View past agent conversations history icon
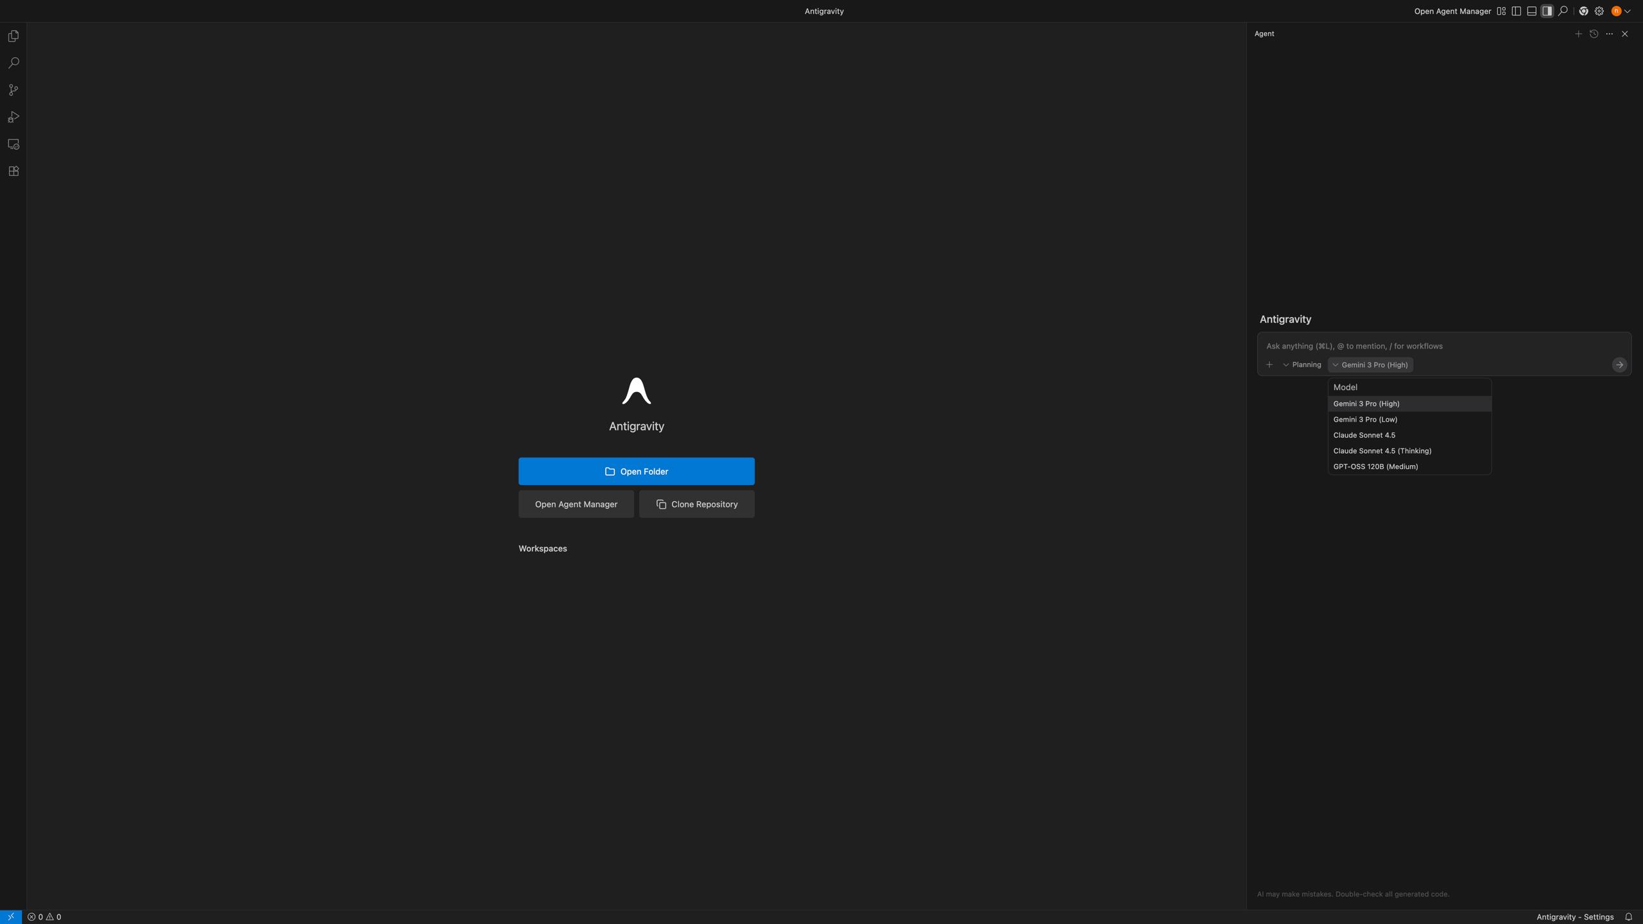 tap(1594, 34)
